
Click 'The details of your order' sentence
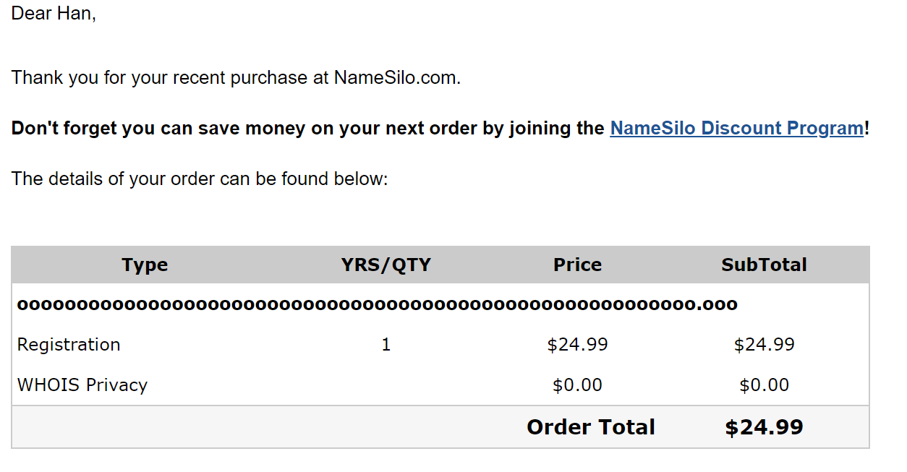[200, 179]
